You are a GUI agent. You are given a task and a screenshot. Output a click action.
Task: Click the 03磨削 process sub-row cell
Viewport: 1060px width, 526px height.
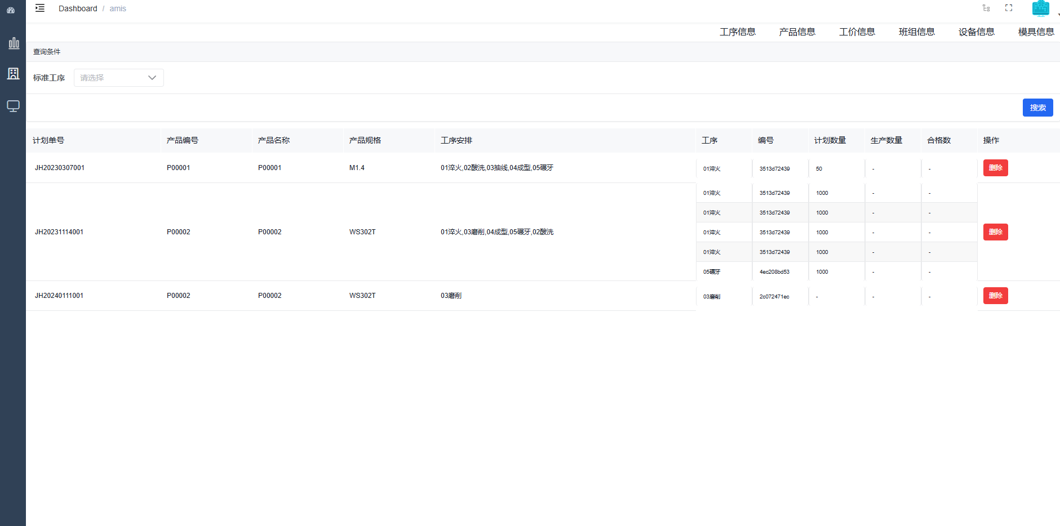pyautogui.click(x=712, y=297)
